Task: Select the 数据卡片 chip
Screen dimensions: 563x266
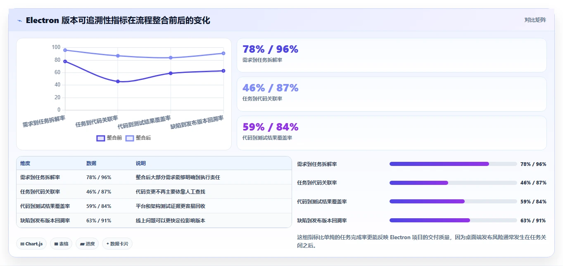Action: tap(117, 244)
